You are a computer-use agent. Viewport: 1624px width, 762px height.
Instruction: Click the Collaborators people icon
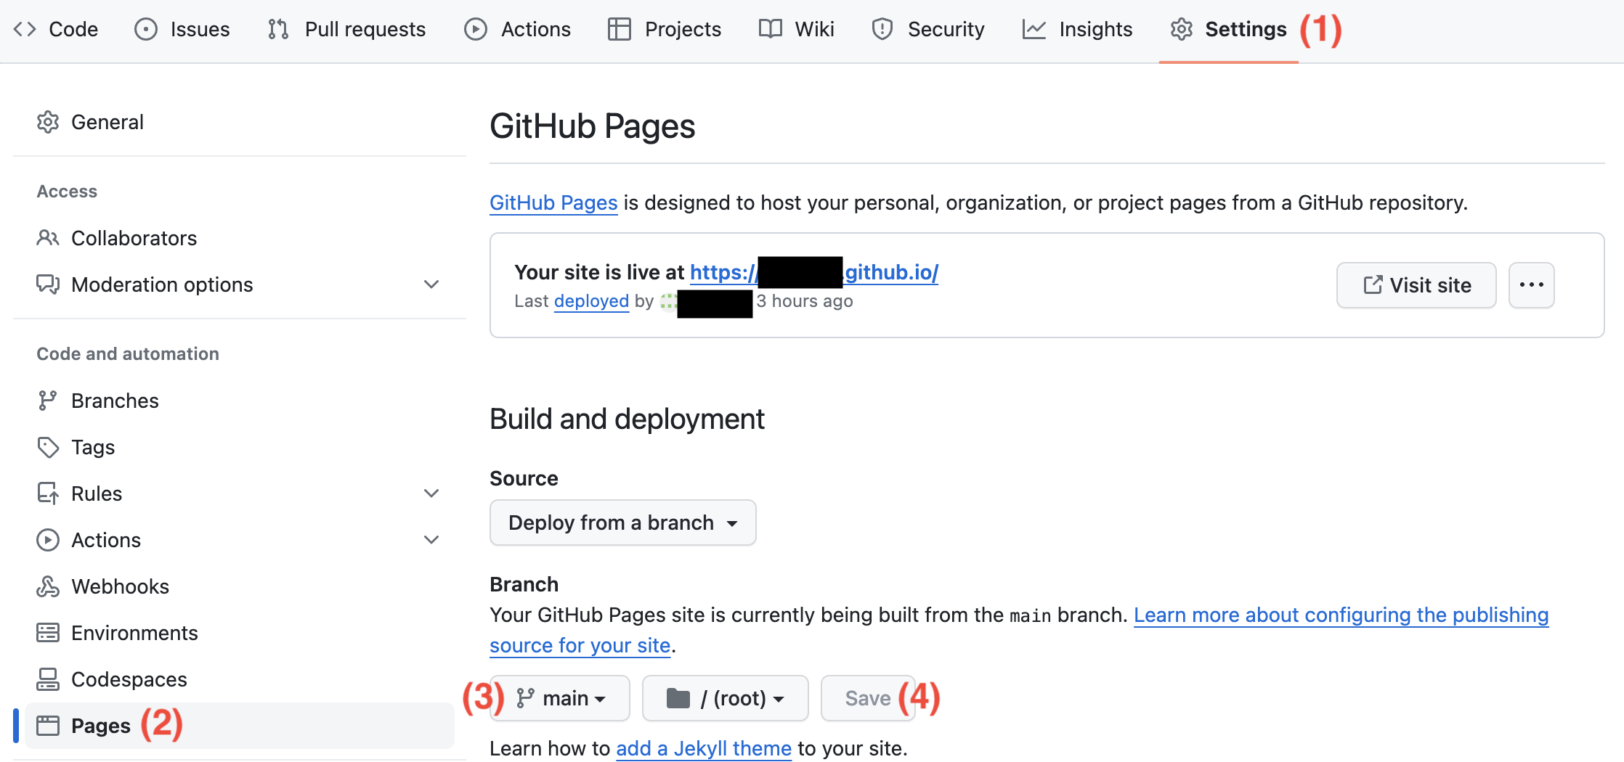coord(48,238)
